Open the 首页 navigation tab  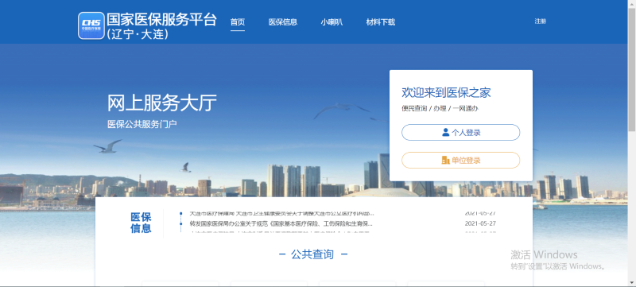(238, 22)
